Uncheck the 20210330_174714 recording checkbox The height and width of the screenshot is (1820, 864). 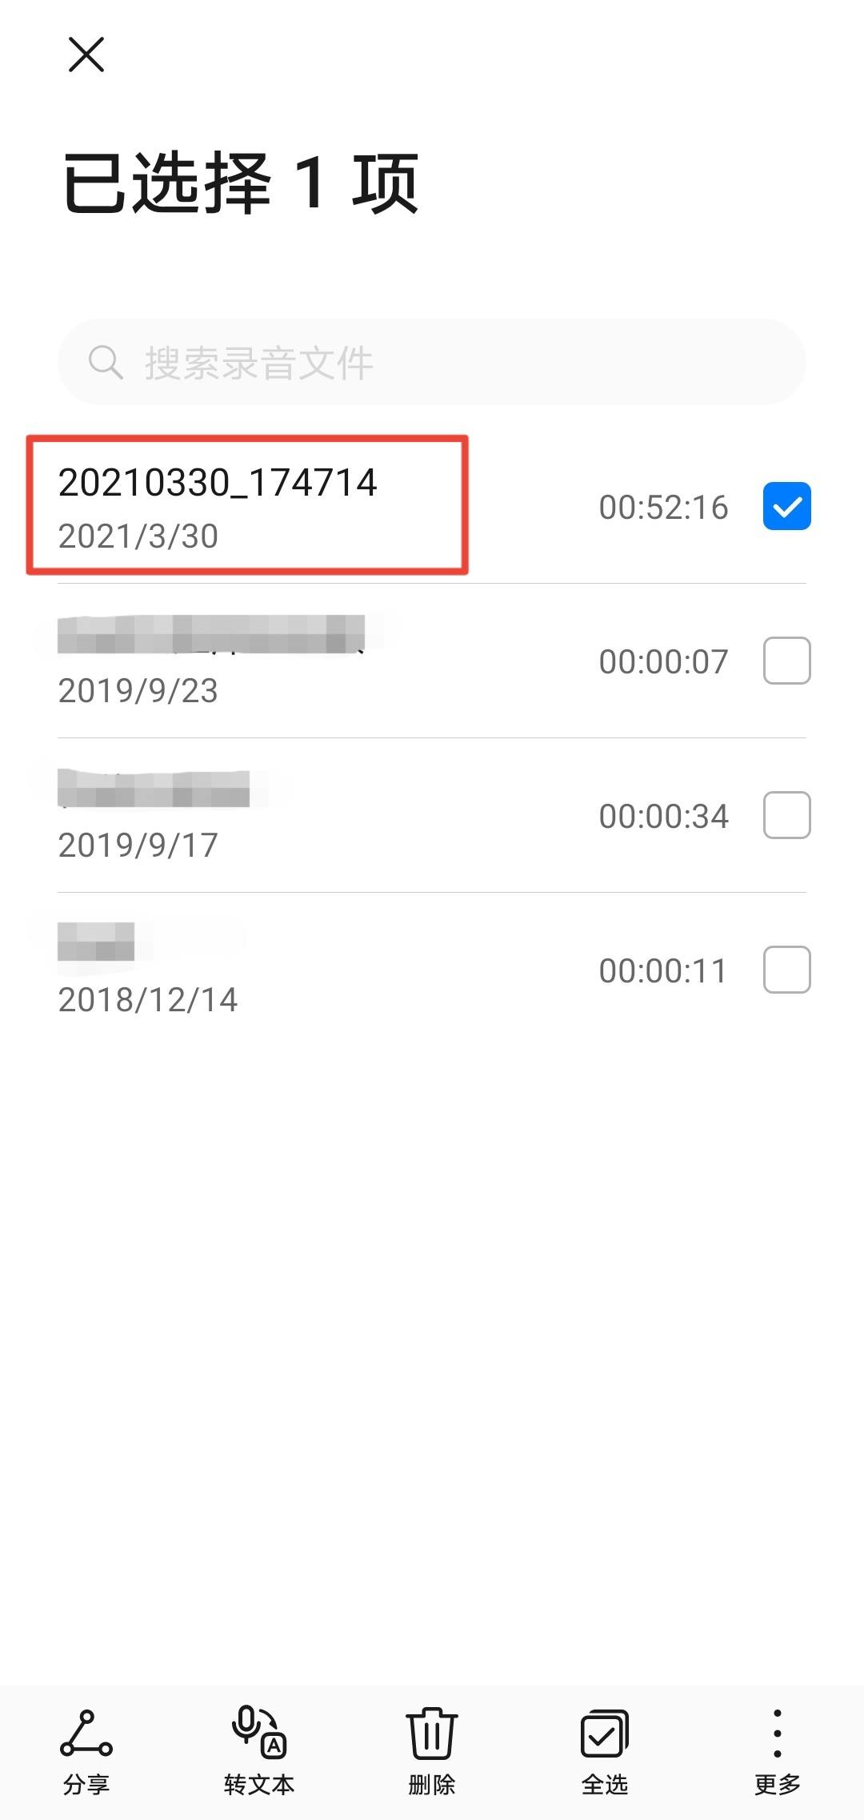787,506
